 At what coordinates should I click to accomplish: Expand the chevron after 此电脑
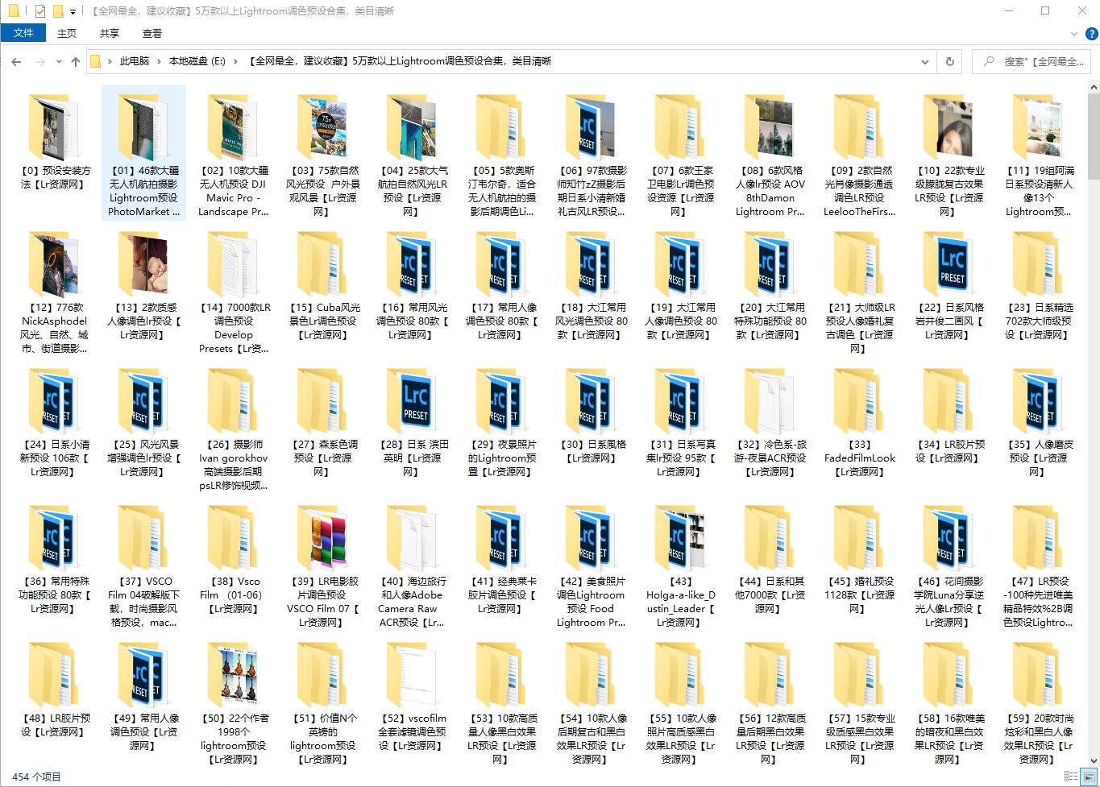[x=159, y=61]
